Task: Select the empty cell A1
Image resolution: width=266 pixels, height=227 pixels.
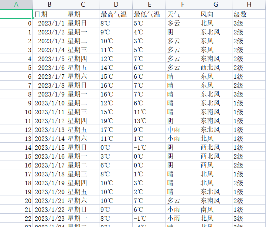Action: [16, 14]
